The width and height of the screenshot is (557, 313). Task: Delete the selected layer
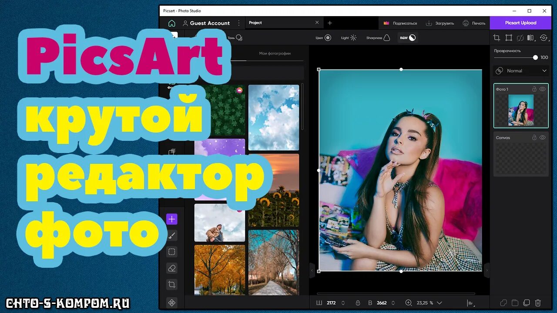tap(538, 303)
